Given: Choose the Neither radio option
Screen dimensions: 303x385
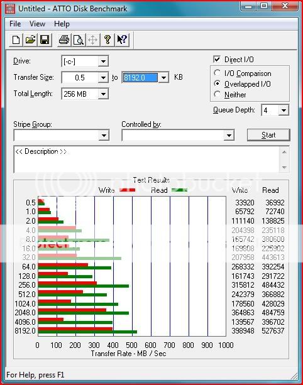Looking at the screenshot, I should point(217,94).
